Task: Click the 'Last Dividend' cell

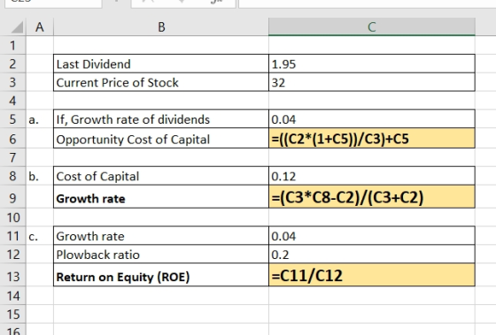Action: coord(161,64)
